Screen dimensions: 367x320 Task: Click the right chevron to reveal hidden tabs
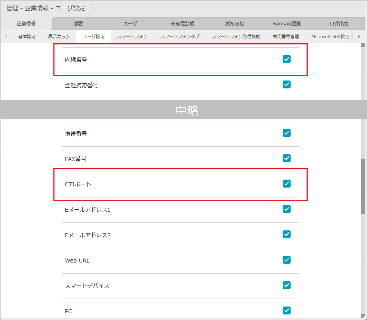(359, 36)
